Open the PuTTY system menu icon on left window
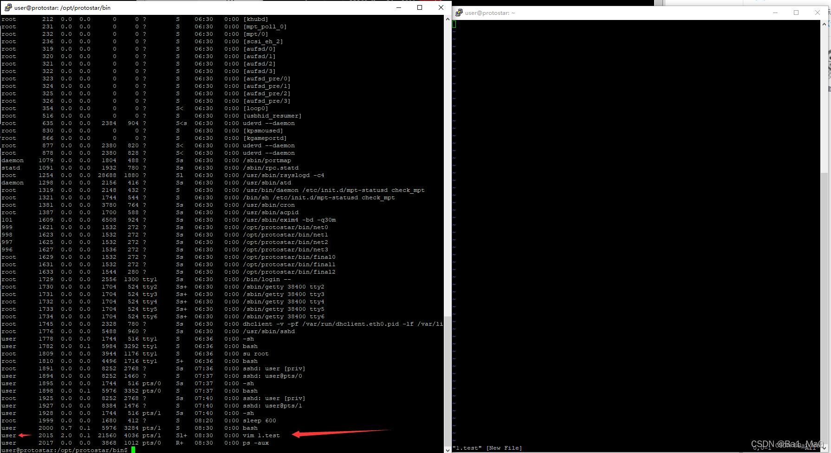 point(7,7)
